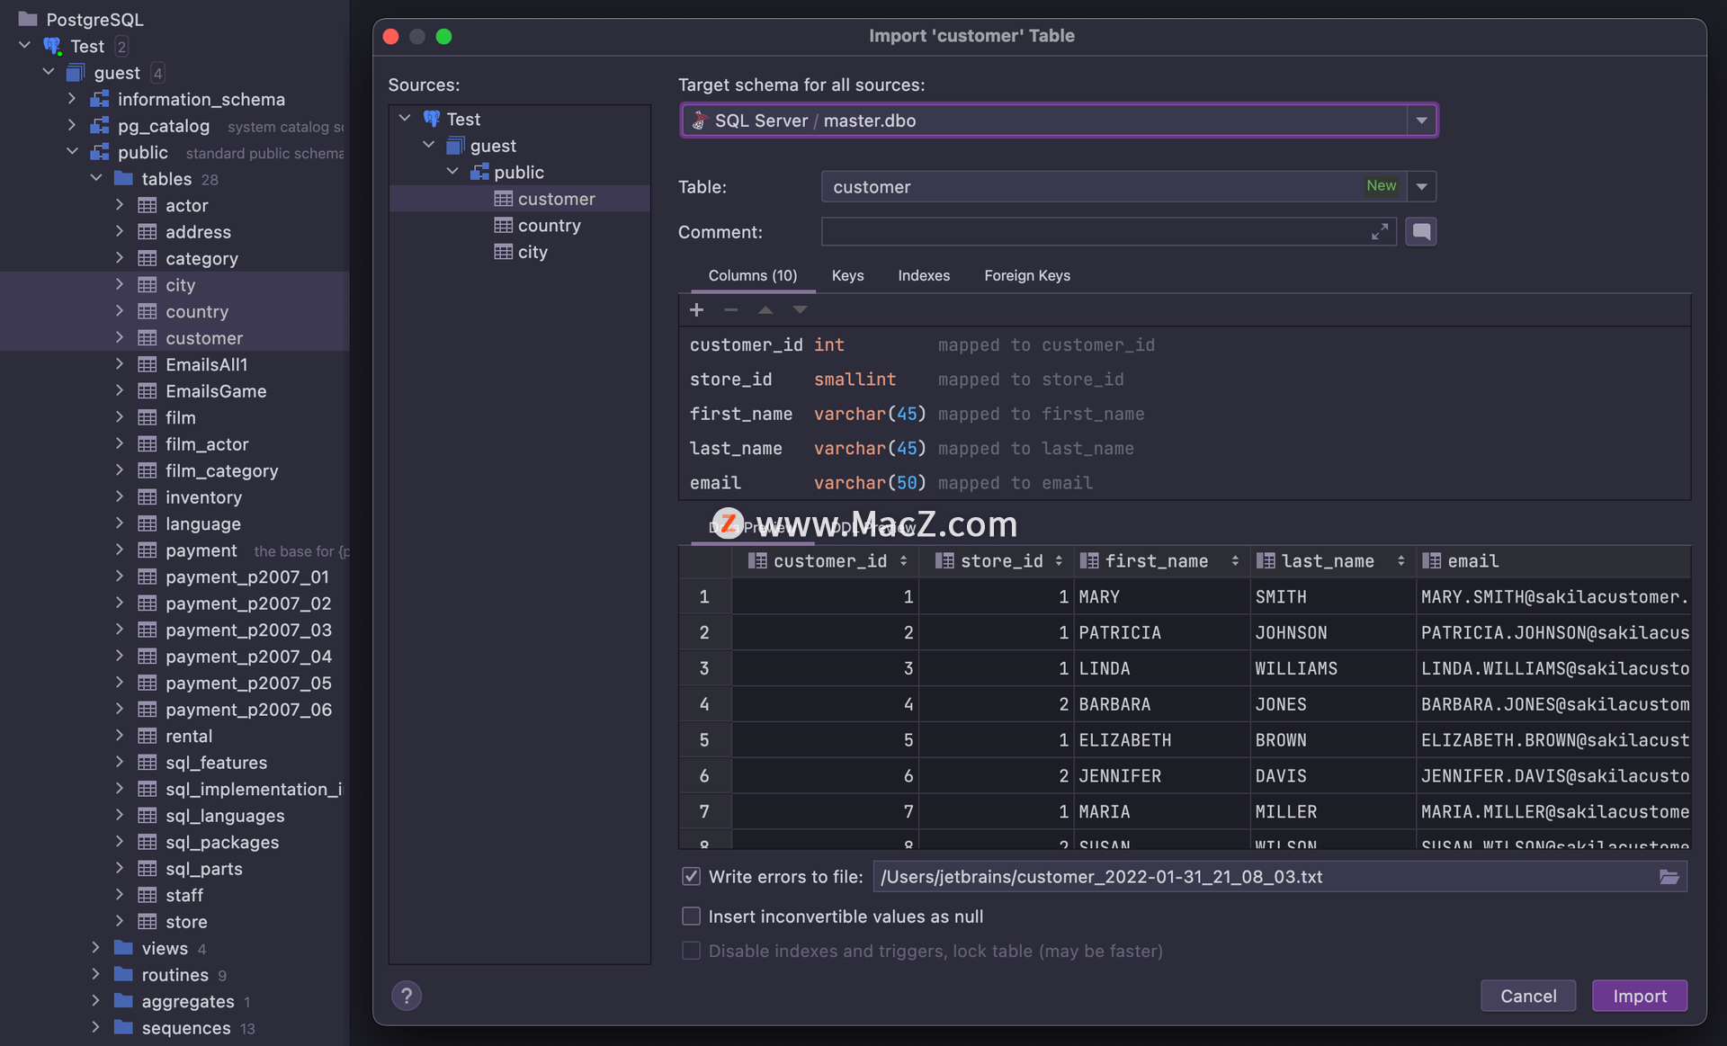Viewport: 1727px width, 1046px height.
Task: Click the move row up icon in columns toolbar
Action: coord(764,309)
